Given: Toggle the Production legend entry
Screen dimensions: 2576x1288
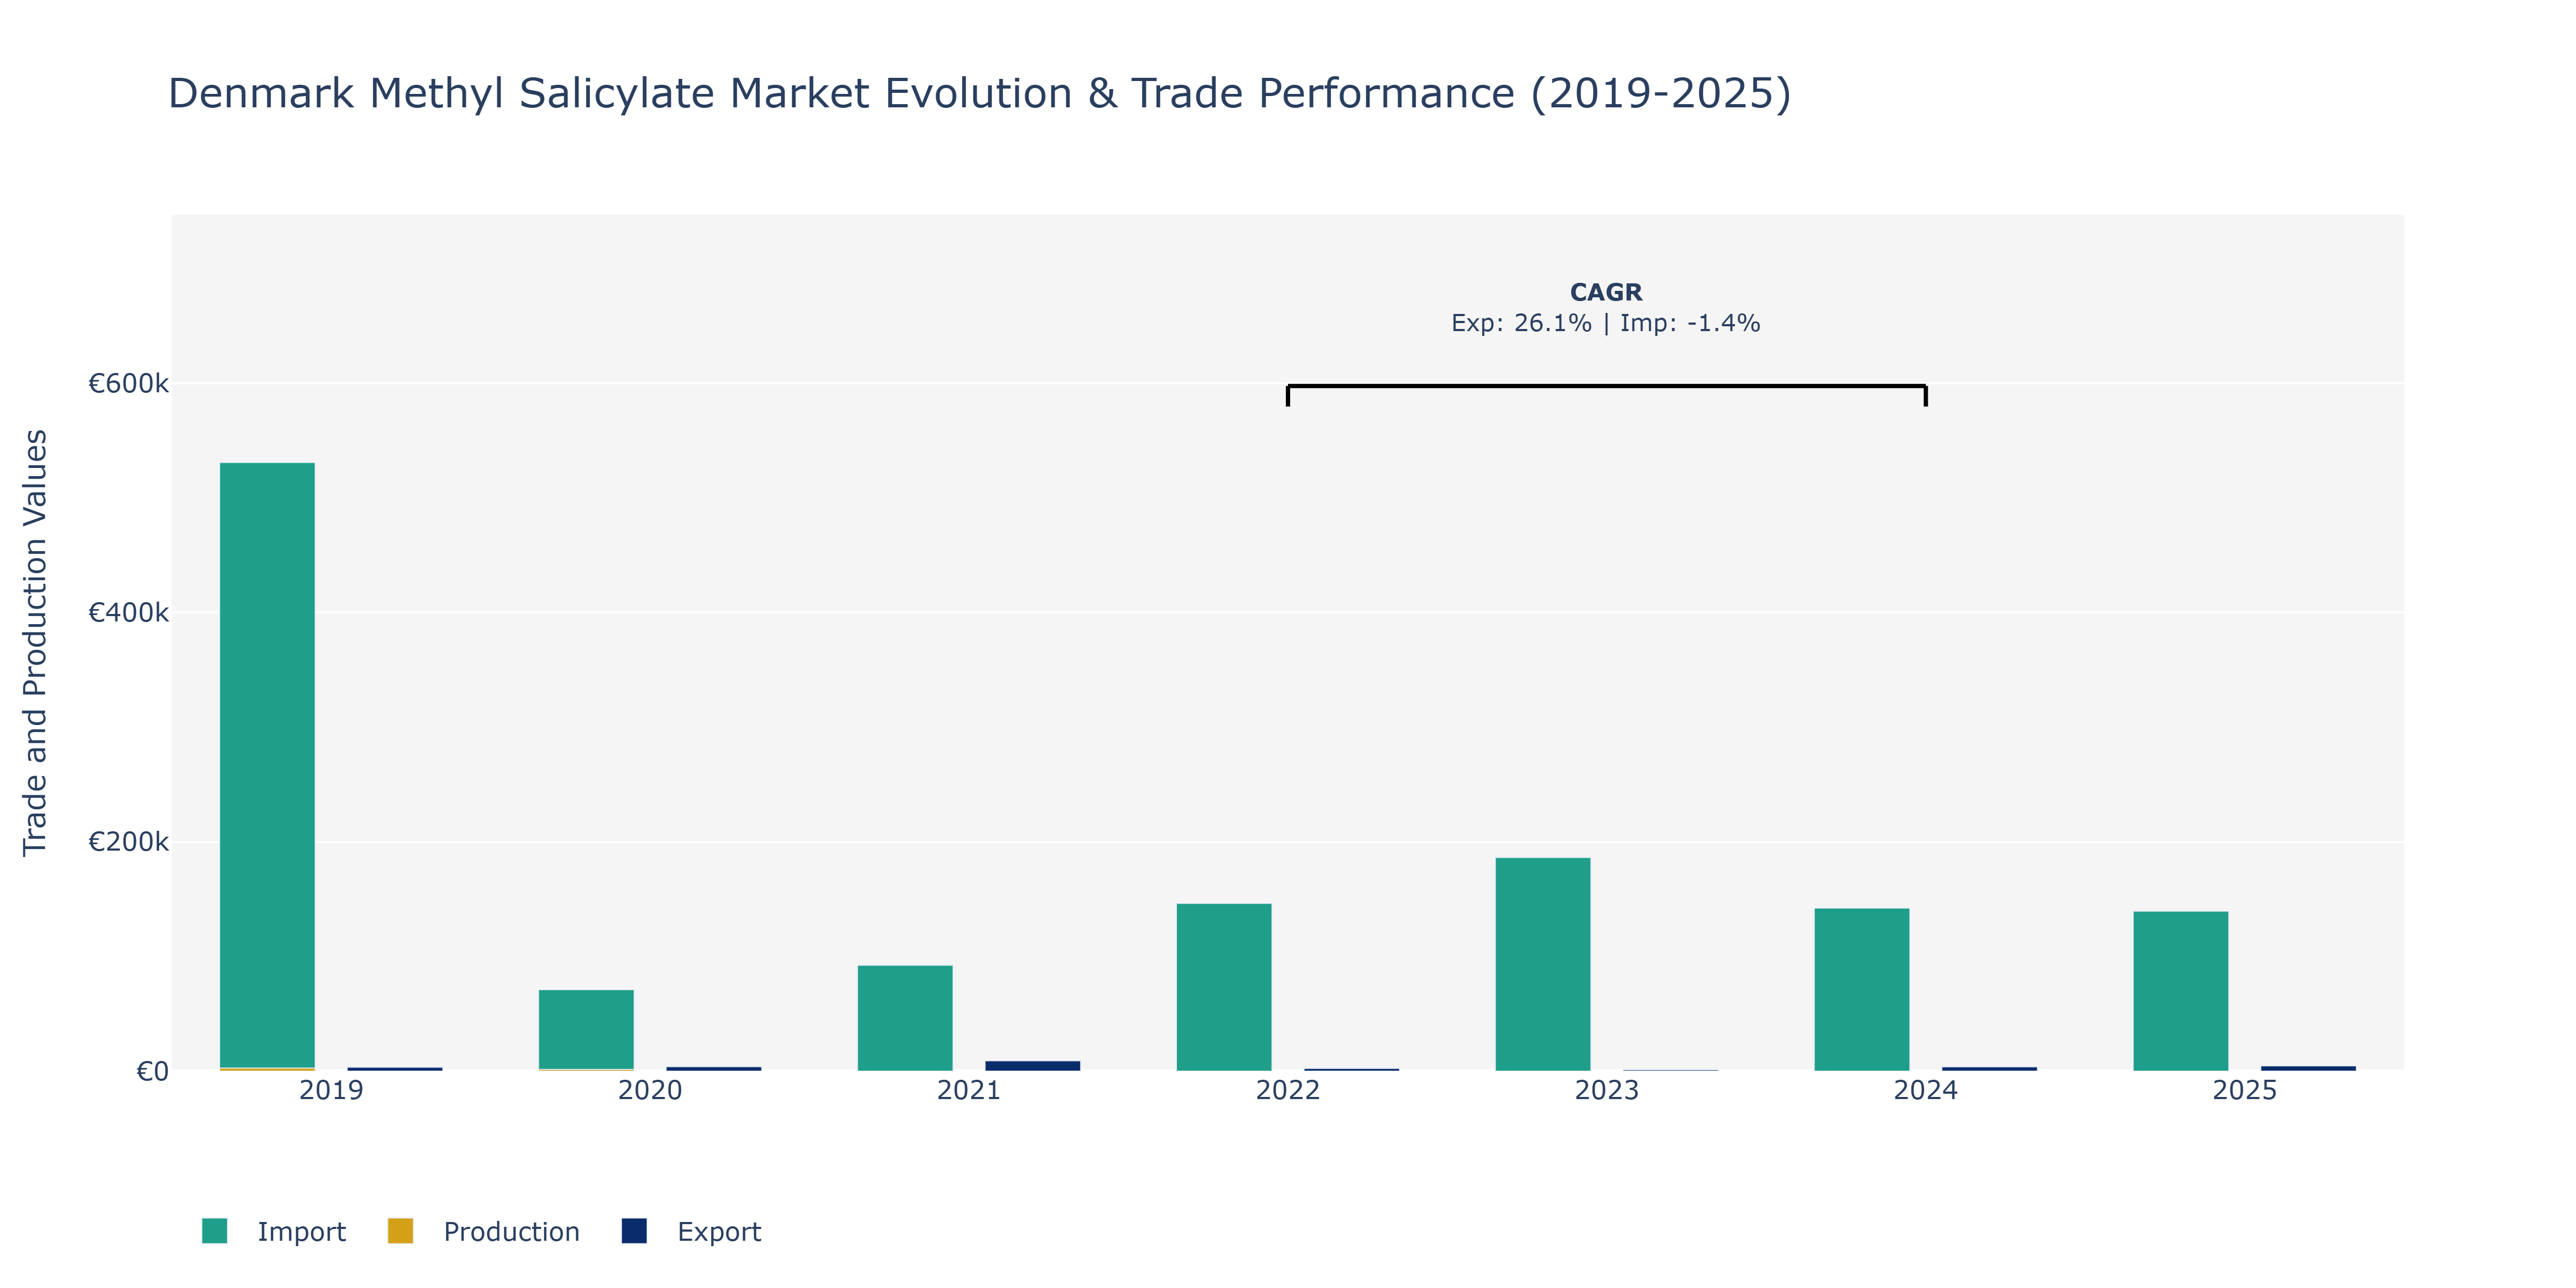Looking at the screenshot, I should pos(484,1231).
